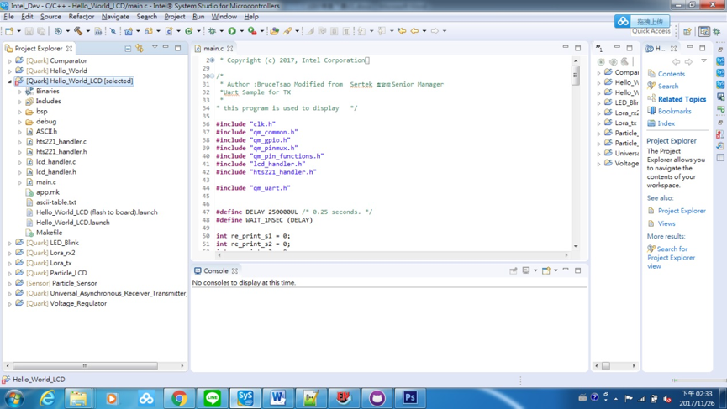Click the green Run button icon
This screenshot has height=409, width=727.
click(x=232, y=31)
